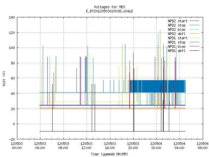Click the black NPD1 defl legend line
Image resolution: width=209 pixels, height=157 pixels.
click(195, 51)
